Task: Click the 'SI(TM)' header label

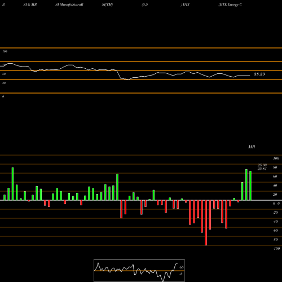Action: [107, 5]
